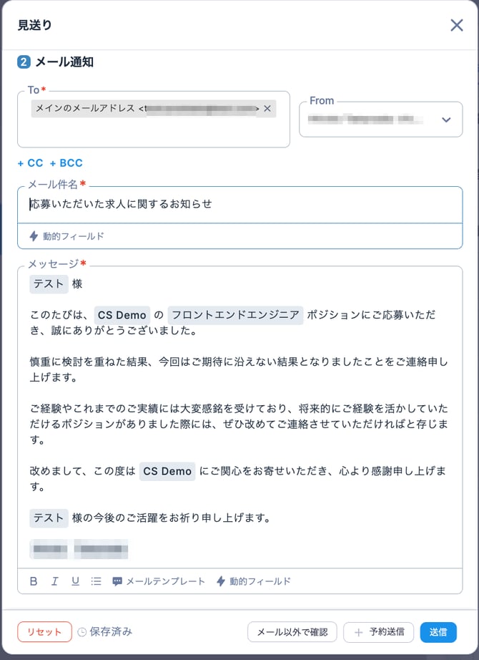Apply underline formatting in message editor
This screenshot has height=660, width=479.
[75, 581]
